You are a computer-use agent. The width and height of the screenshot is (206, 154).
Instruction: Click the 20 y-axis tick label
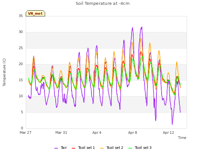click(21, 64)
